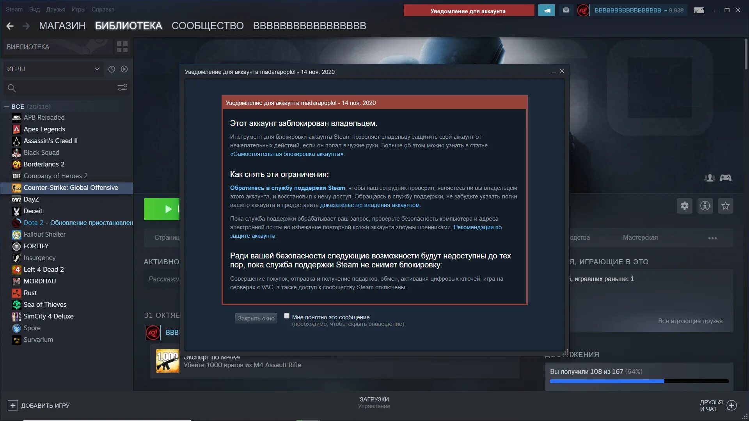
Task: Check 'Мне понятно это сообщение' checkbox
Action: coord(287,316)
